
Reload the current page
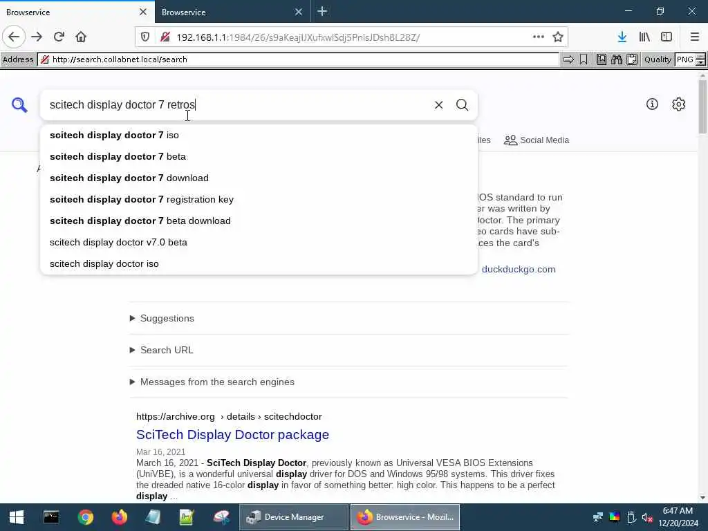tap(59, 37)
